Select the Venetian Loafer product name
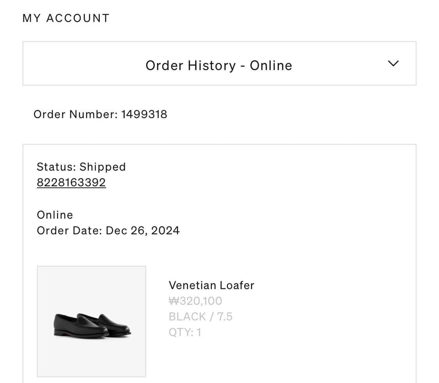This screenshot has height=383, width=439. coord(211,285)
